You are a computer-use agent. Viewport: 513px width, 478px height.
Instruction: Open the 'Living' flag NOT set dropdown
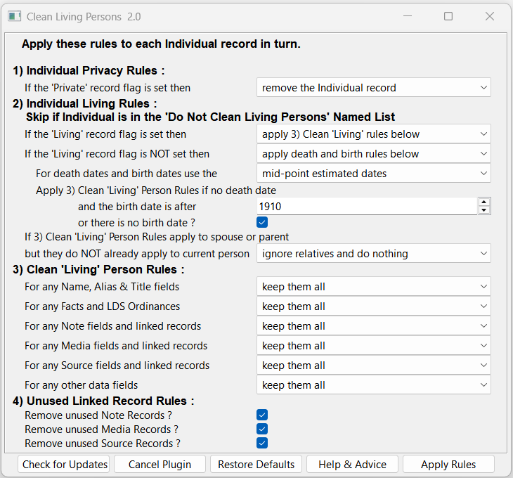pyautogui.click(x=373, y=154)
